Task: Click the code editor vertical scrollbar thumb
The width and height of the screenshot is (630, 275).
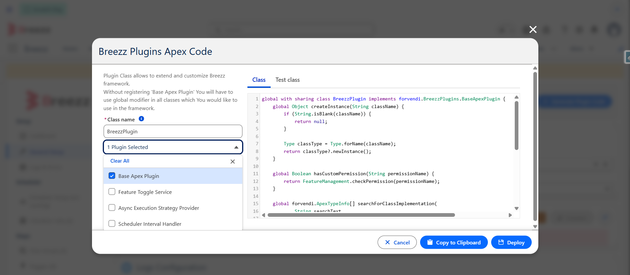Action: 516,126
